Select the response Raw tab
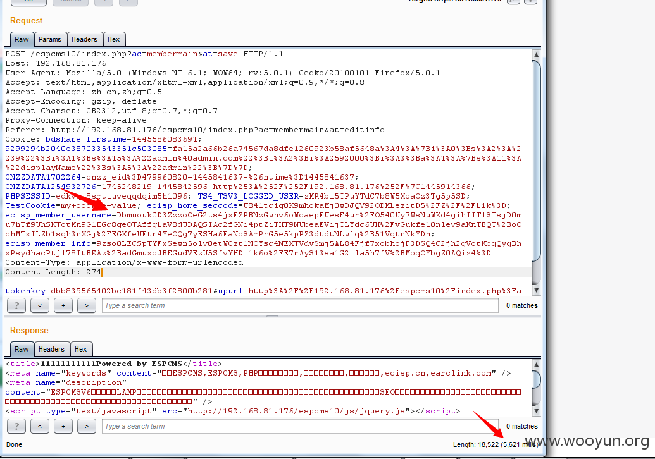Screen dimensions: 655x459 [22, 349]
